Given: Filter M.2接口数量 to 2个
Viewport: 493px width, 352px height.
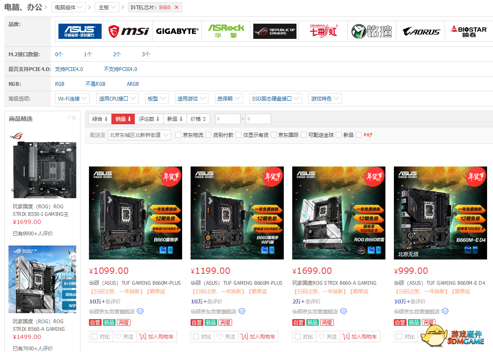Looking at the screenshot, I should tap(116, 54).
